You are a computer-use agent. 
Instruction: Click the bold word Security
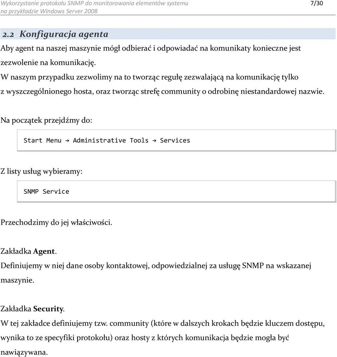[48, 309]
